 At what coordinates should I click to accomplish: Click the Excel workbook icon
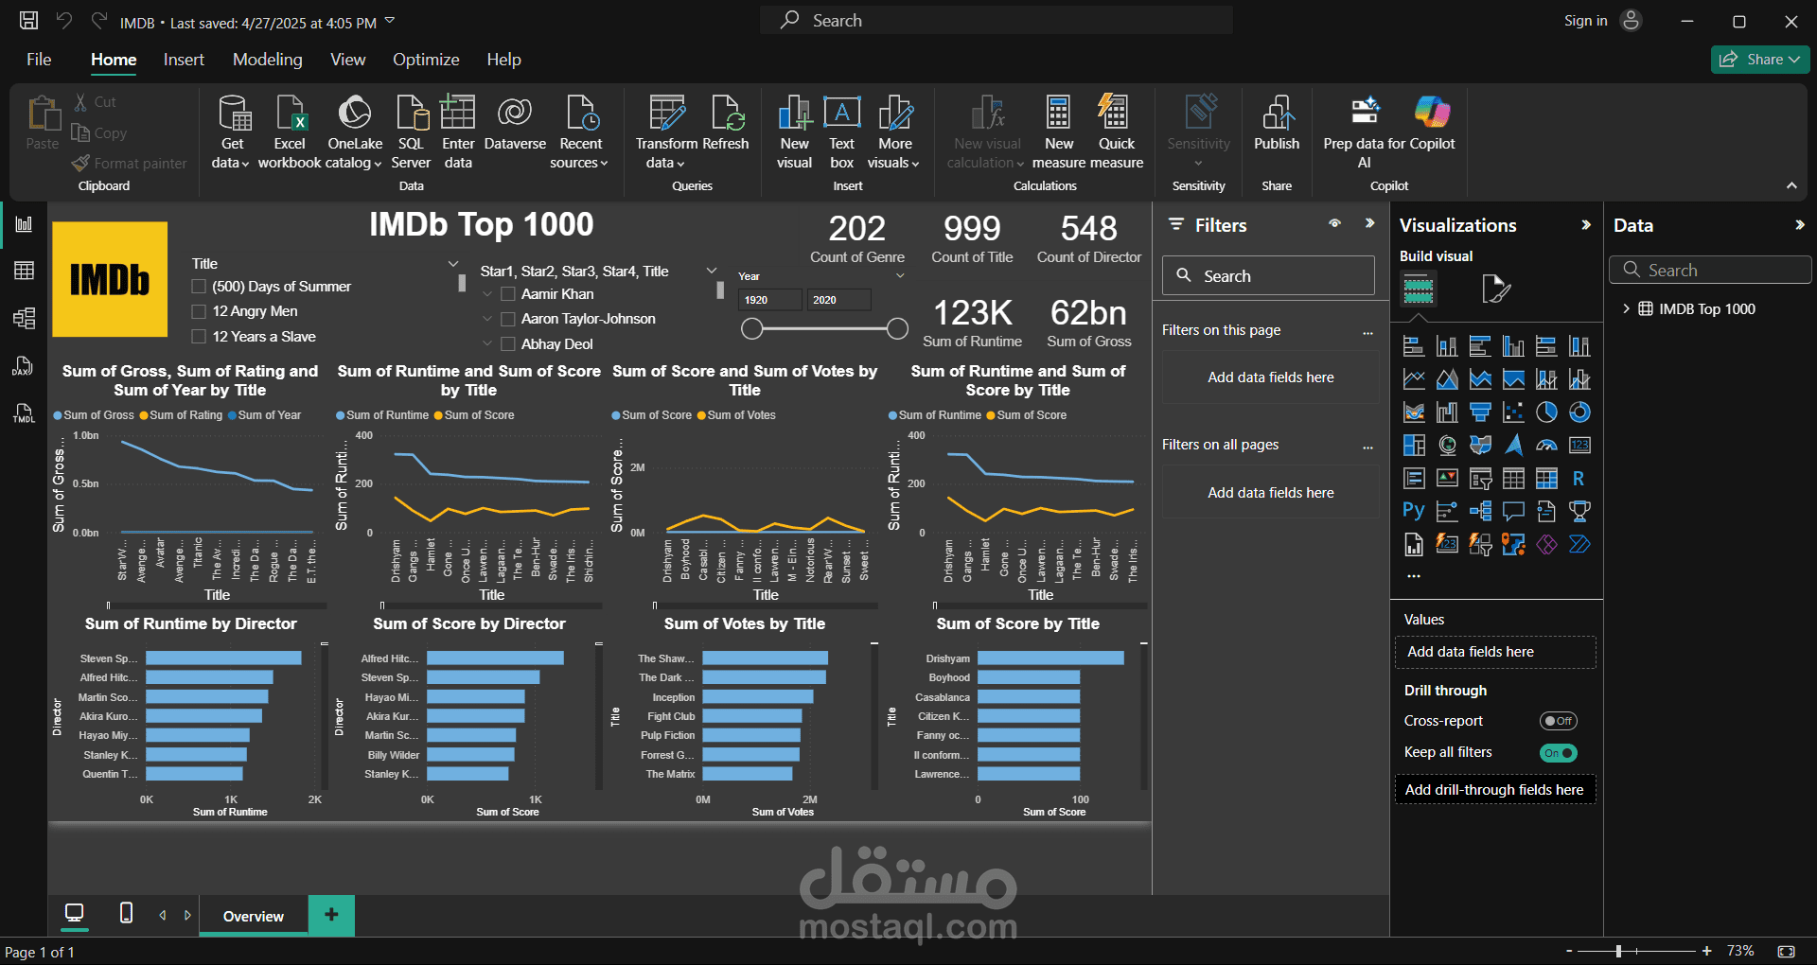pyautogui.click(x=290, y=114)
